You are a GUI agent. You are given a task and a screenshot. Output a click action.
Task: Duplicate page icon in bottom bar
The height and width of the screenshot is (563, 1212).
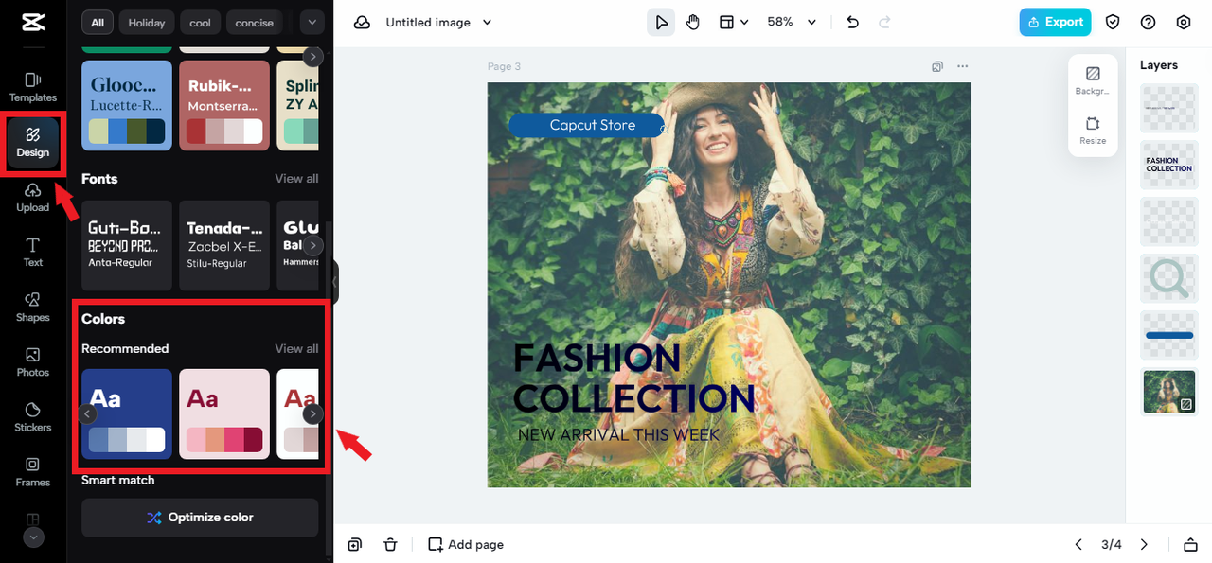pos(354,544)
